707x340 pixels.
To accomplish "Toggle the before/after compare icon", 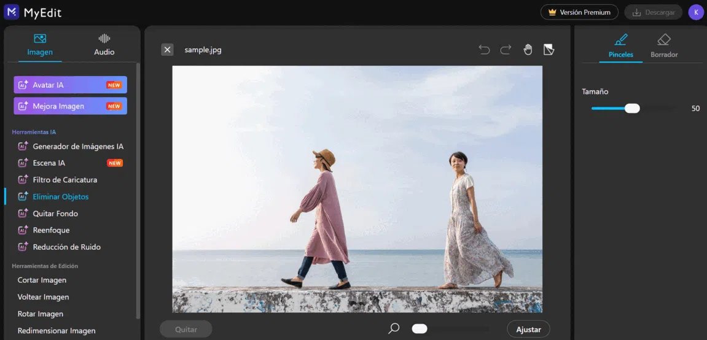I will click(x=549, y=50).
